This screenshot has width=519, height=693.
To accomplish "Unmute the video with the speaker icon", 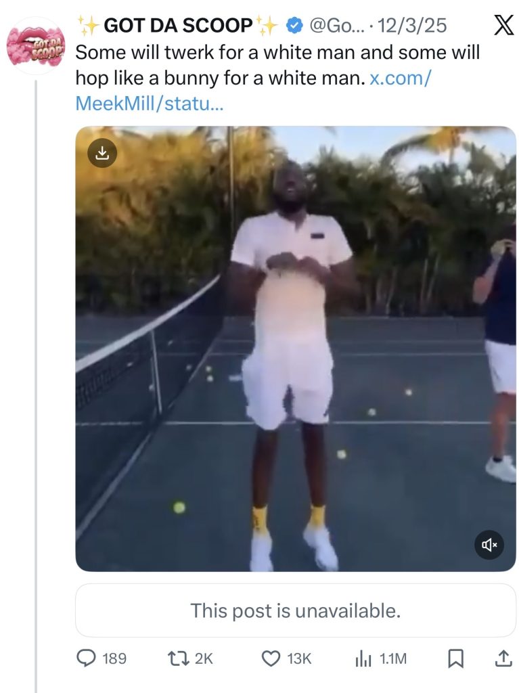I will [x=489, y=544].
